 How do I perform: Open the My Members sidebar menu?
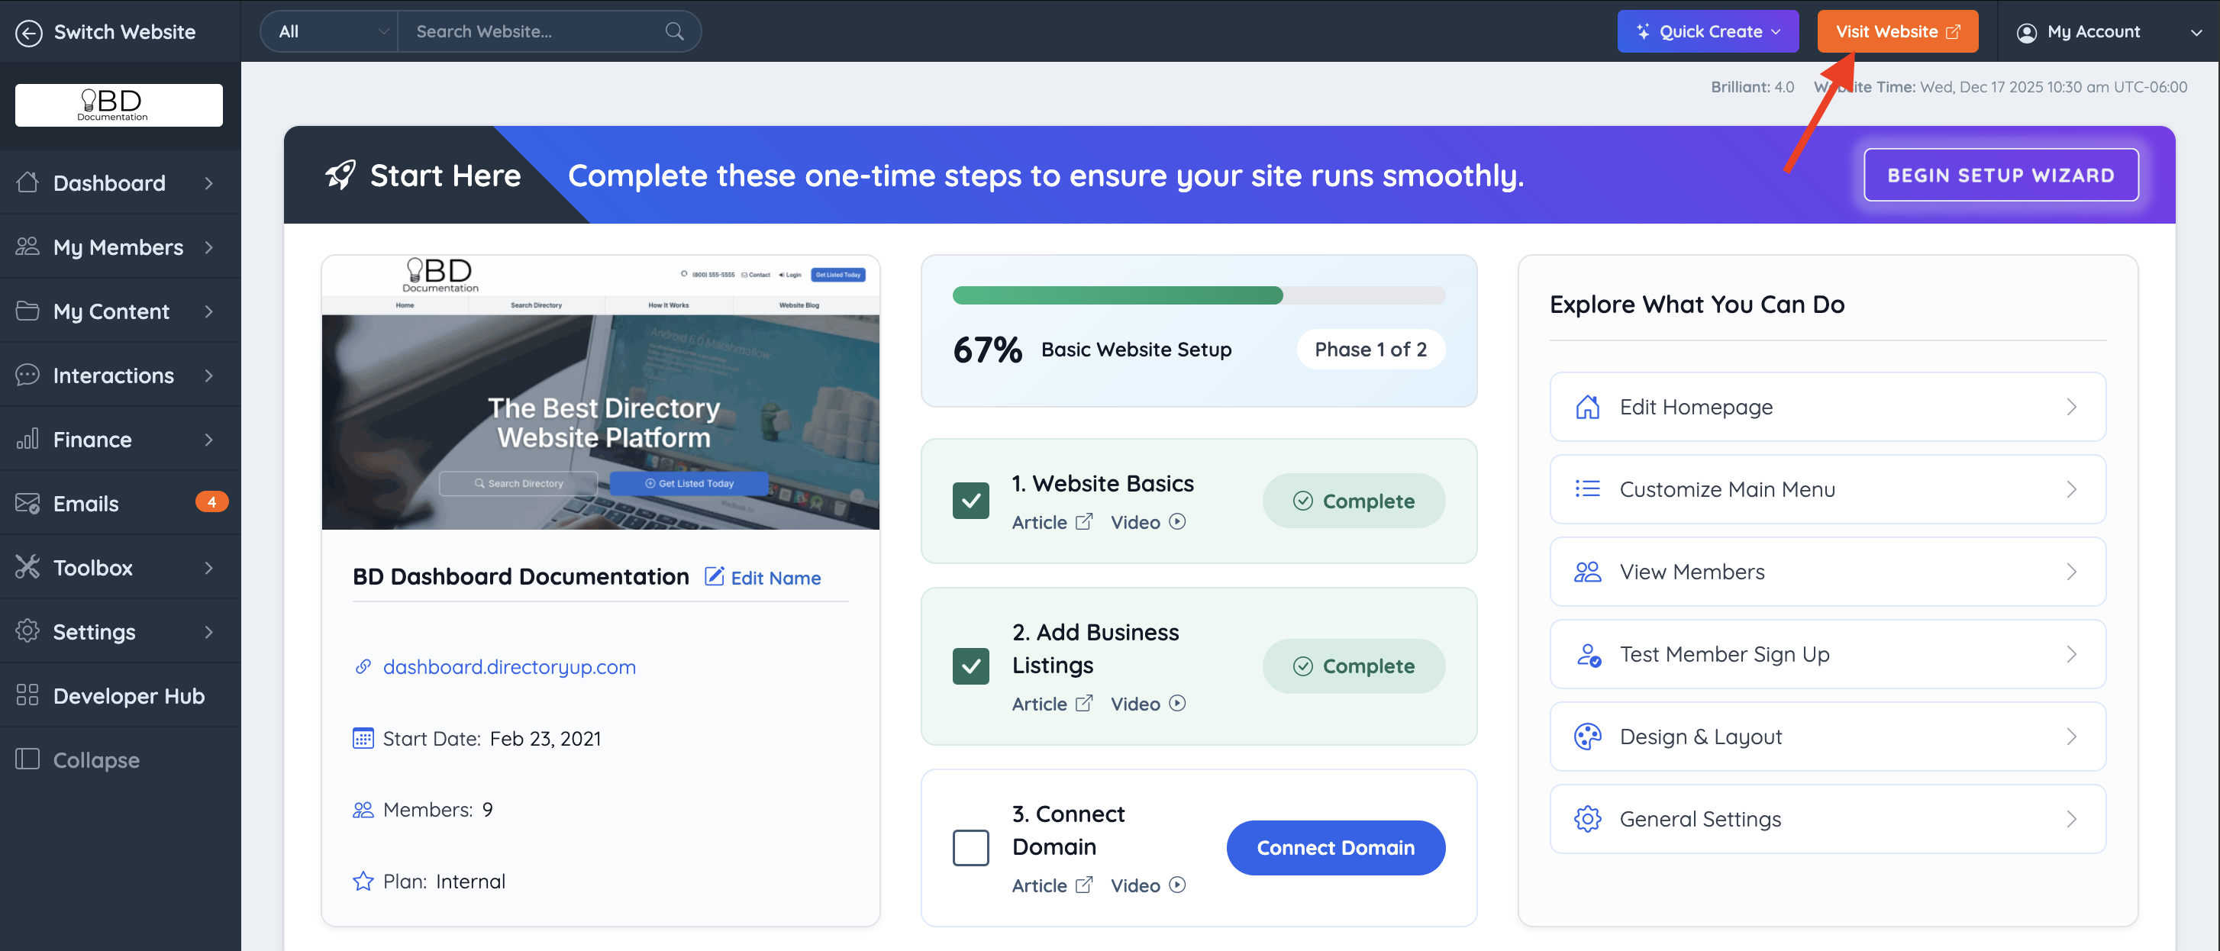[118, 247]
